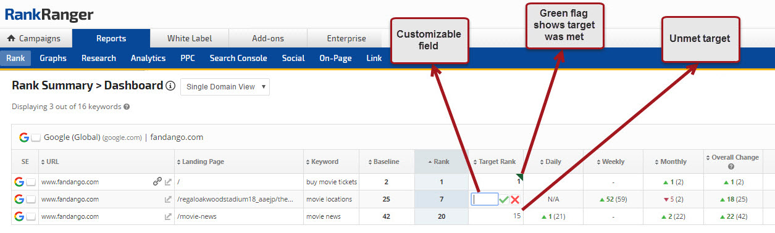Open the Campaigns tab
Image resolution: width=775 pixels, height=233 pixels.
pos(36,38)
